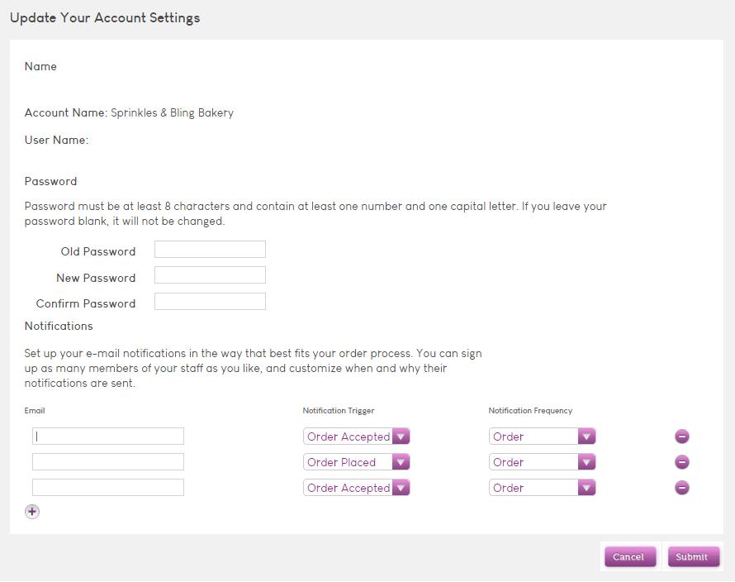Expand third row Notification Frequency dropdown

click(x=542, y=488)
